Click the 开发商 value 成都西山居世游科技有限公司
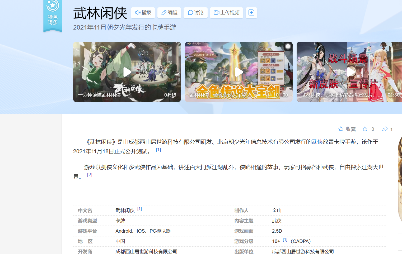Viewport: 402px width, 254px height. click(146, 252)
